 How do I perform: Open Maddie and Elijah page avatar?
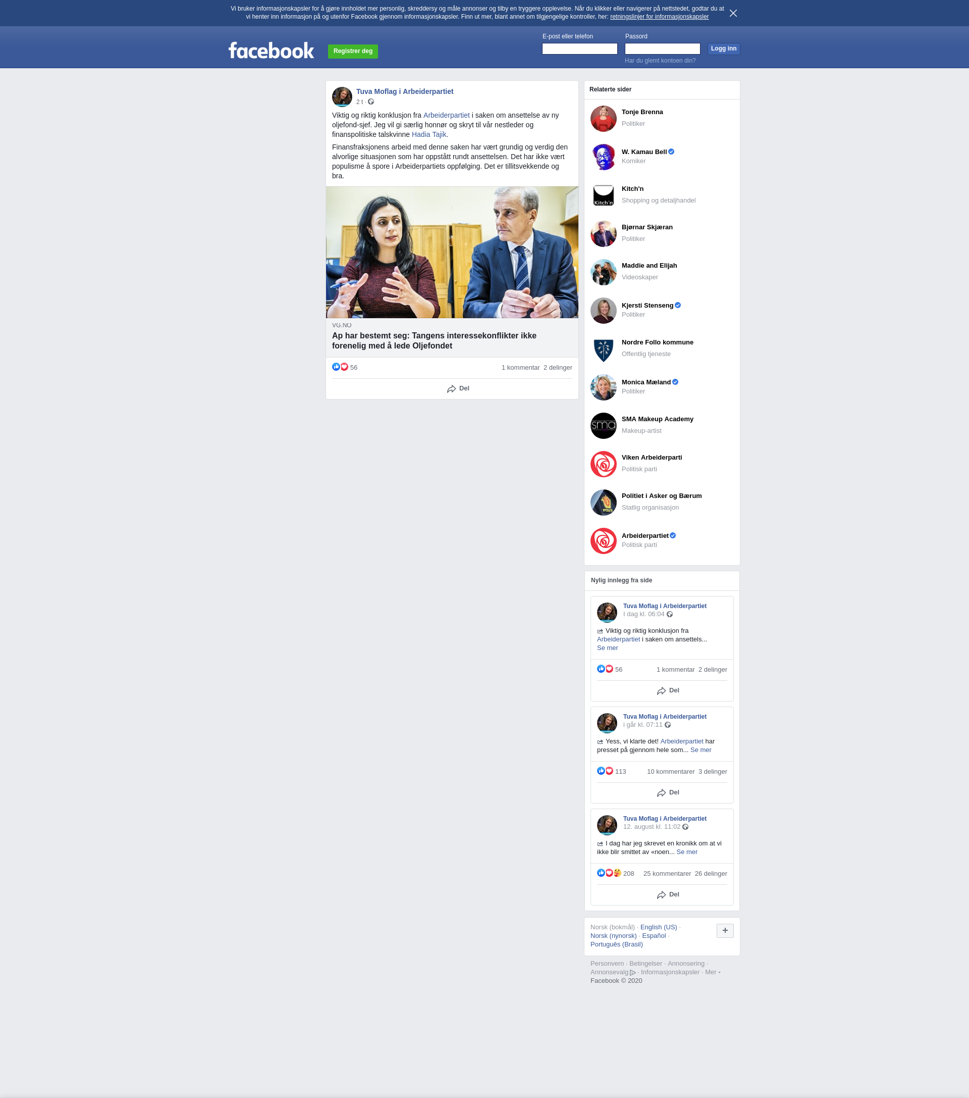coord(603,272)
